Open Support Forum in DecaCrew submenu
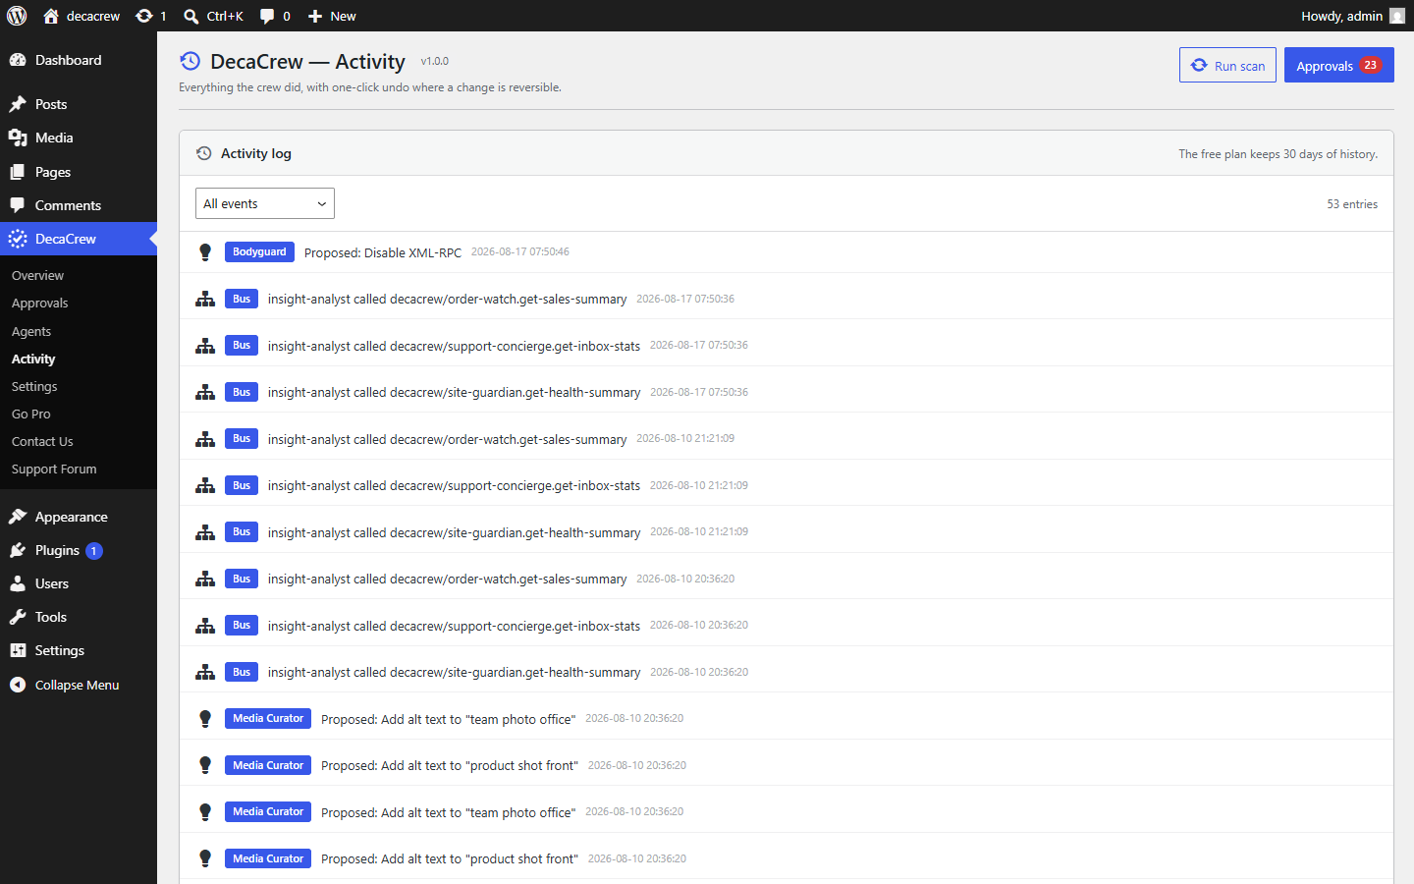This screenshot has height=884, width=1414. pyautogui.click(x=54, y=470)
